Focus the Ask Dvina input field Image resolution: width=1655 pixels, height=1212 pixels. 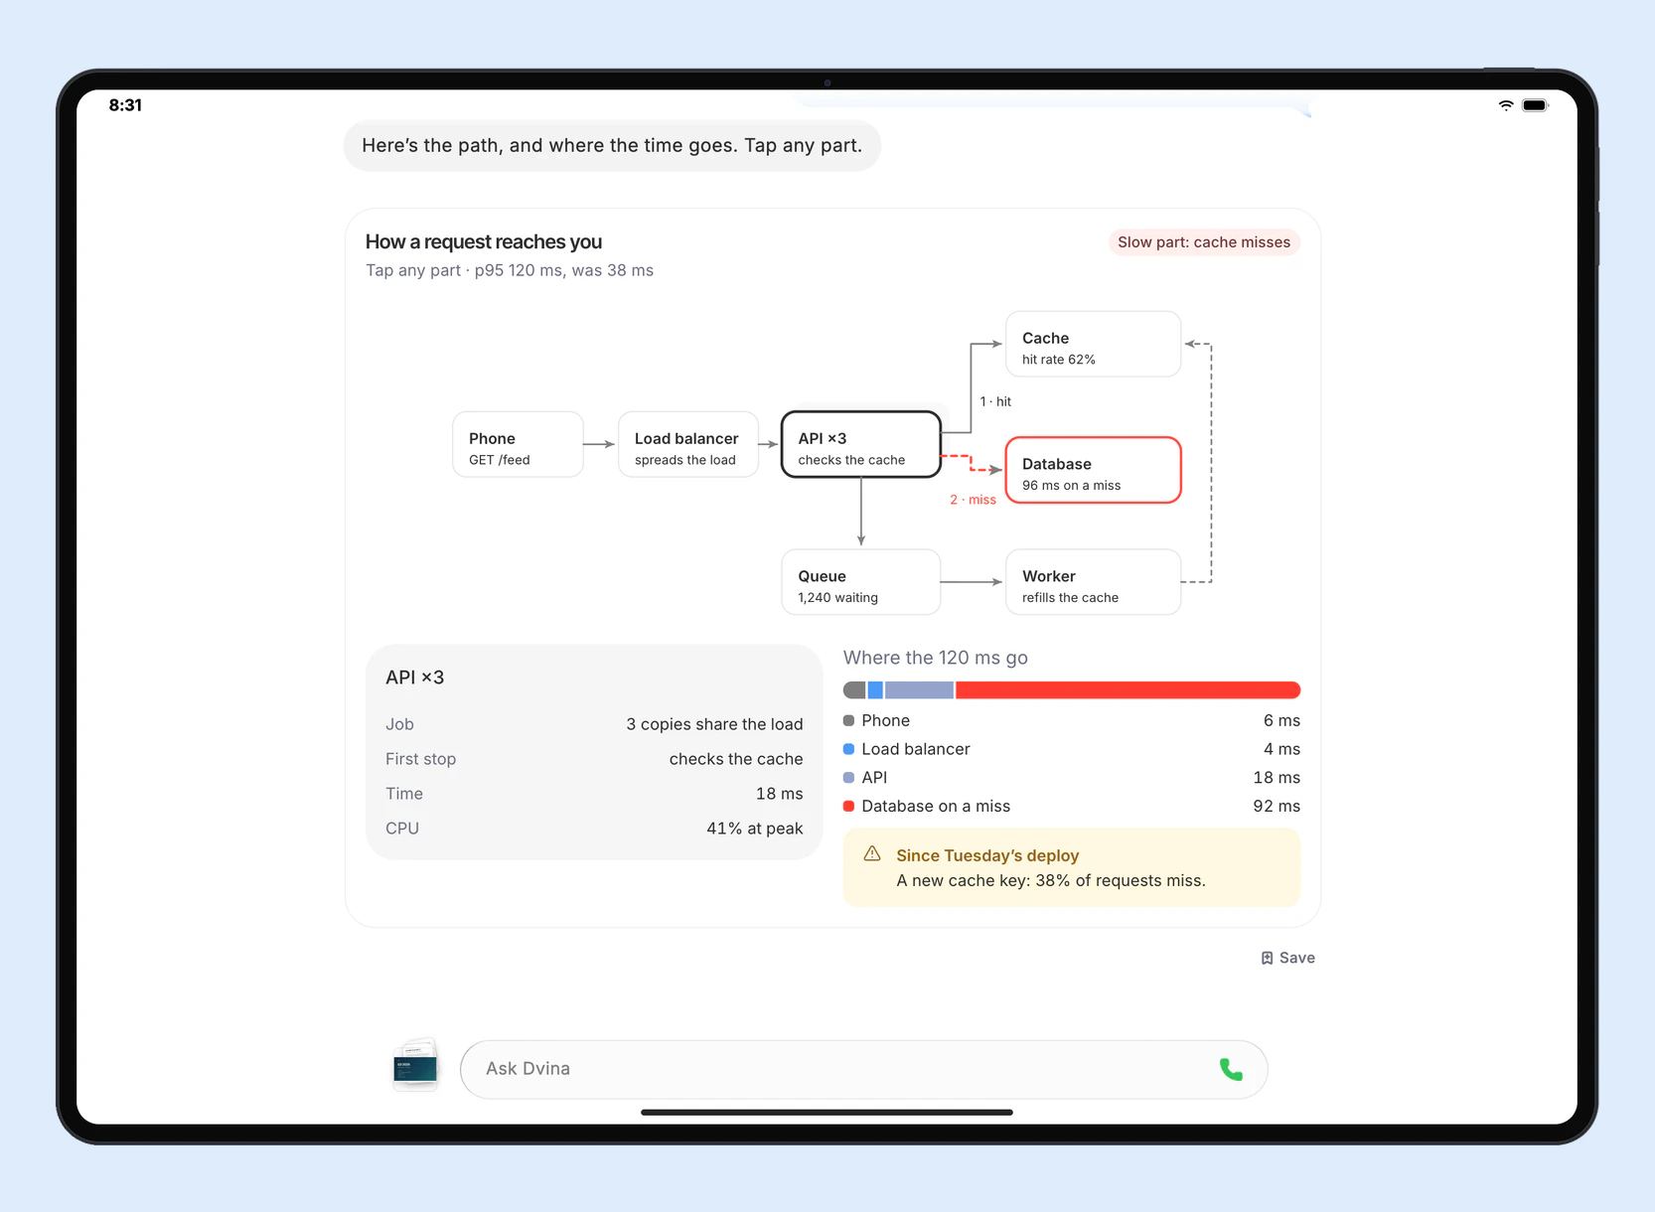coord(864,1069)
